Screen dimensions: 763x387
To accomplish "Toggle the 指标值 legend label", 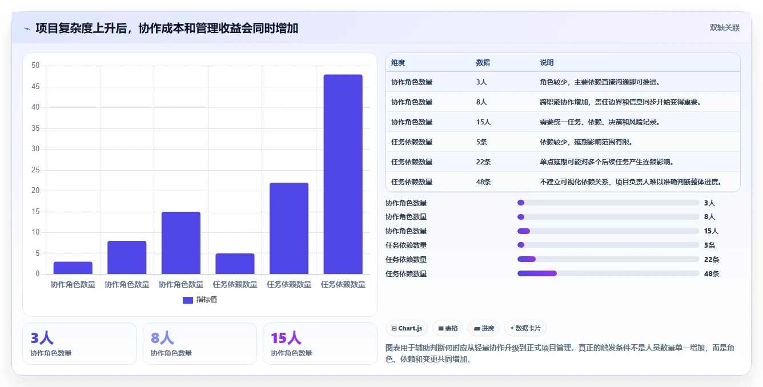I will pyautogui.click(x=207, y=300).
